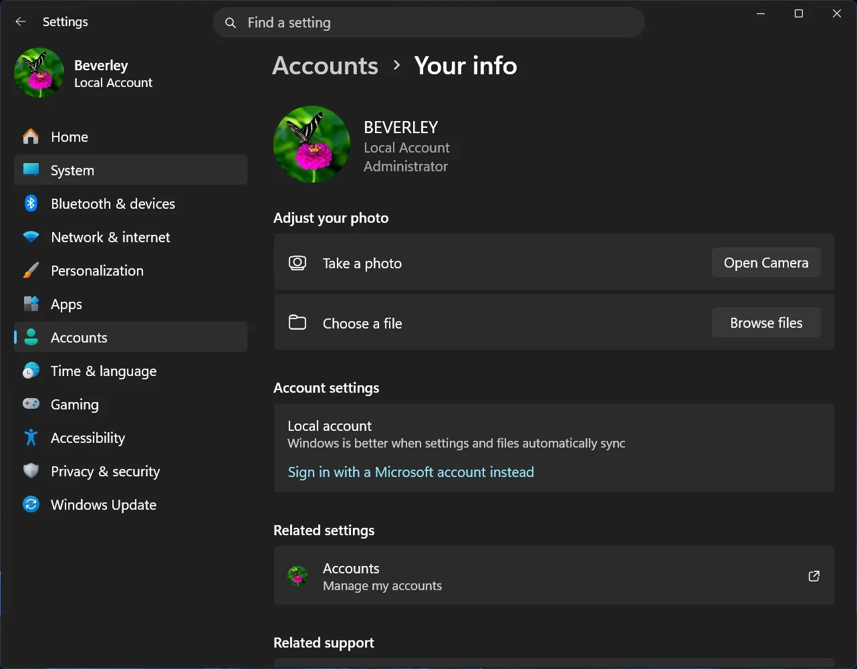Screen dimensions: 857x669
Task: Click the Personalization paintbrush icon
Action: pyautogui.click(x=31, y=270)
